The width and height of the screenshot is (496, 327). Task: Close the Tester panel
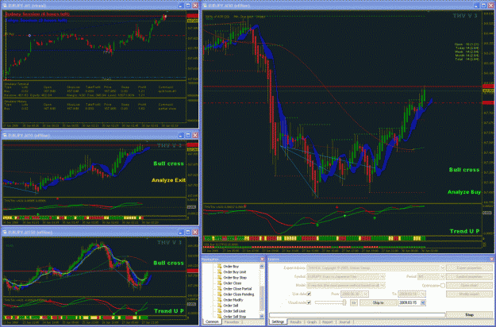point(491,259)
